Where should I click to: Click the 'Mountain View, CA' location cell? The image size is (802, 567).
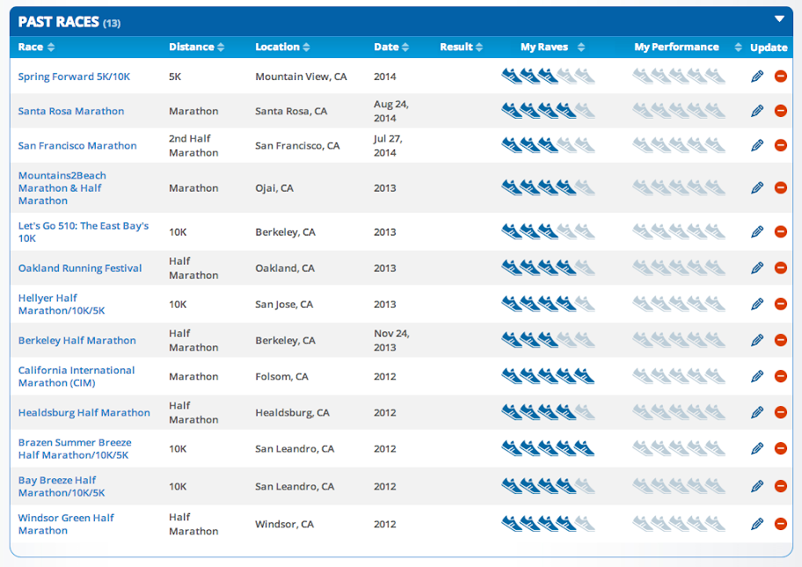[301, 76]
